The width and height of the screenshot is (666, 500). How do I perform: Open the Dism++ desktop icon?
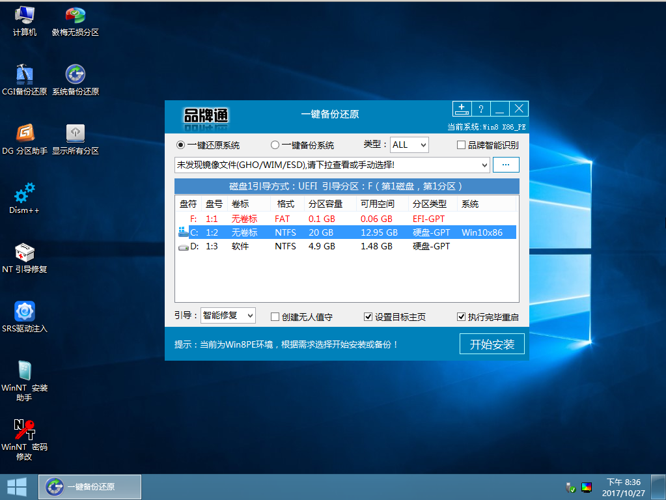[24, 194]
